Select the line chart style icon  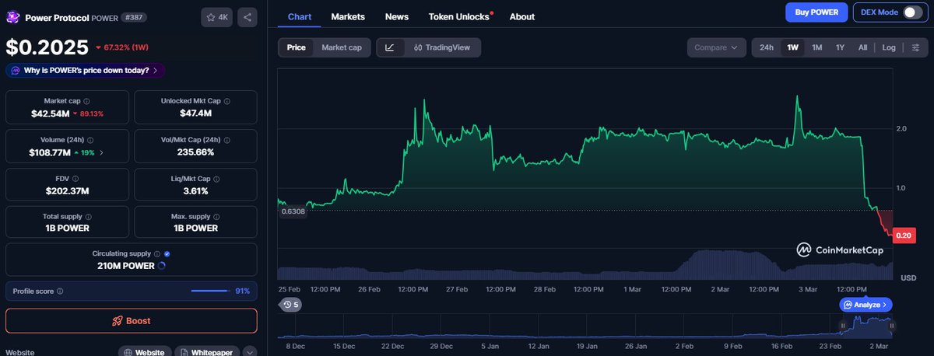(390, 47)
